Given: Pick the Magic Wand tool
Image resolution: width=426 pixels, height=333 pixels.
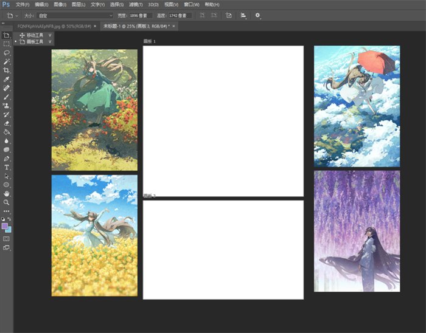Looking at the screenshot, I should coord(7,62).
